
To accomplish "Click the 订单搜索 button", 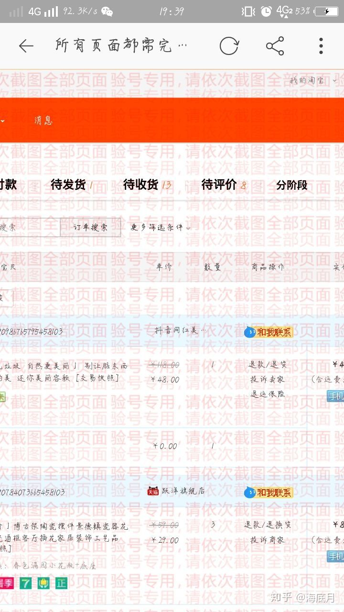I will (90, 228).
